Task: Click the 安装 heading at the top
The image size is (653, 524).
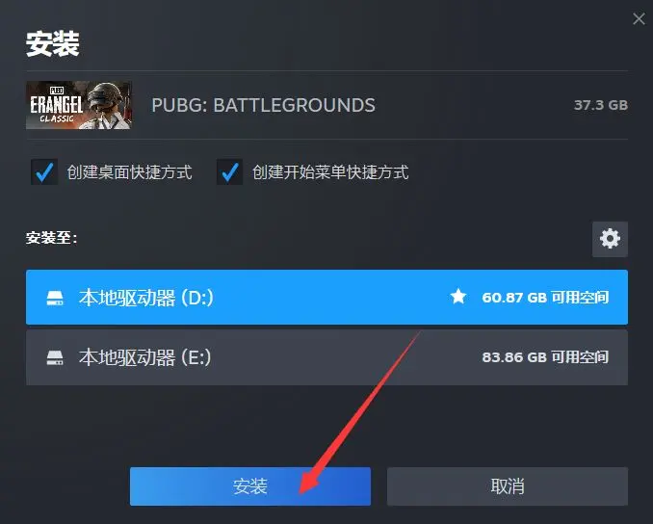Action: [52, 43]
